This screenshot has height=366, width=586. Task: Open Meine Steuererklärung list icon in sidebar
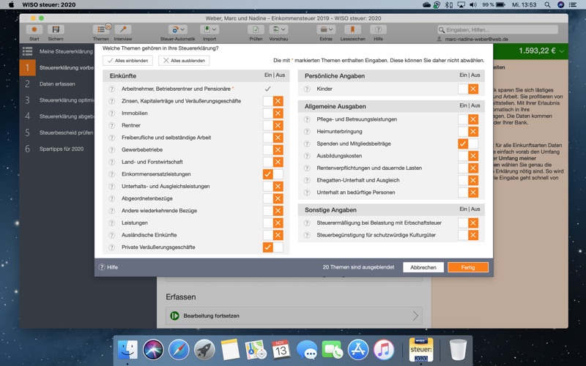27,51
